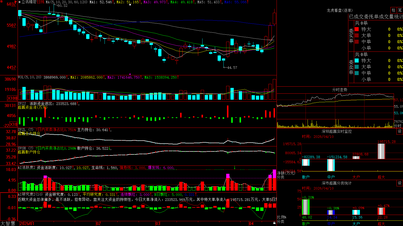
Task: Click the red 超大 bar showing 22.28
Action: pyautogui.click(x=381, y=211)
